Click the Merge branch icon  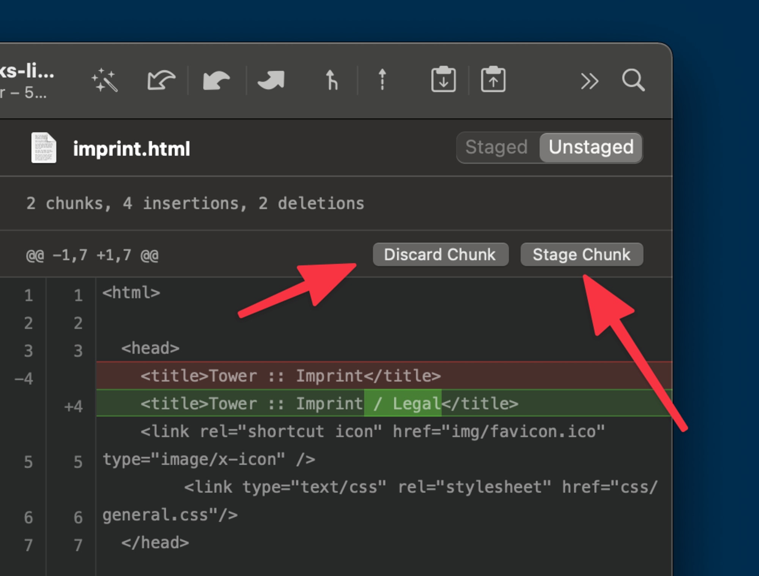(331, 80)
